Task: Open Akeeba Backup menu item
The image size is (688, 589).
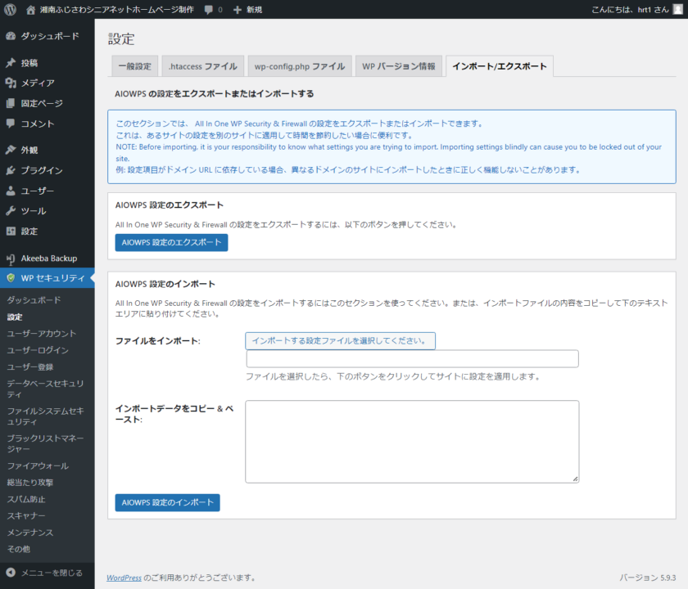Action: 48,259
